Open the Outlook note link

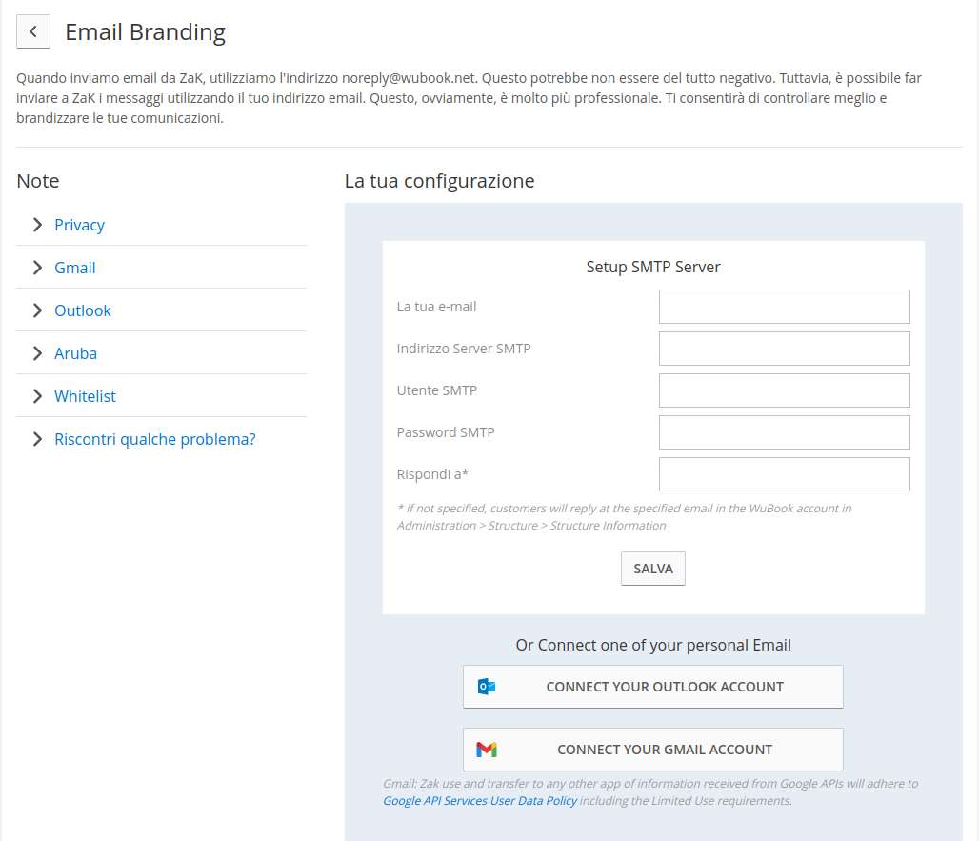point(83,310)
